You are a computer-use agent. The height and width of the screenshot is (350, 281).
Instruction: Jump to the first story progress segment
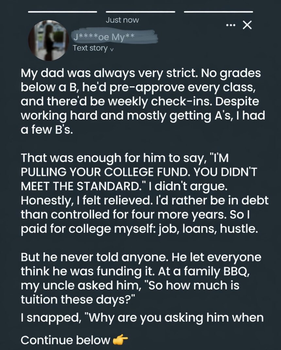62,12
